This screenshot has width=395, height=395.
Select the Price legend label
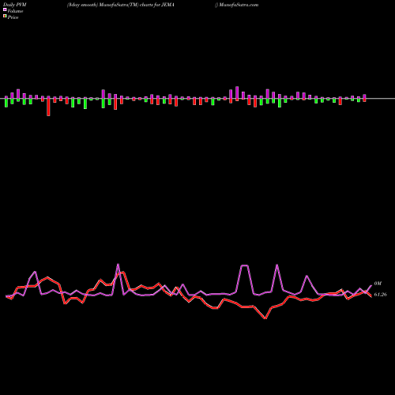(13, 17)
